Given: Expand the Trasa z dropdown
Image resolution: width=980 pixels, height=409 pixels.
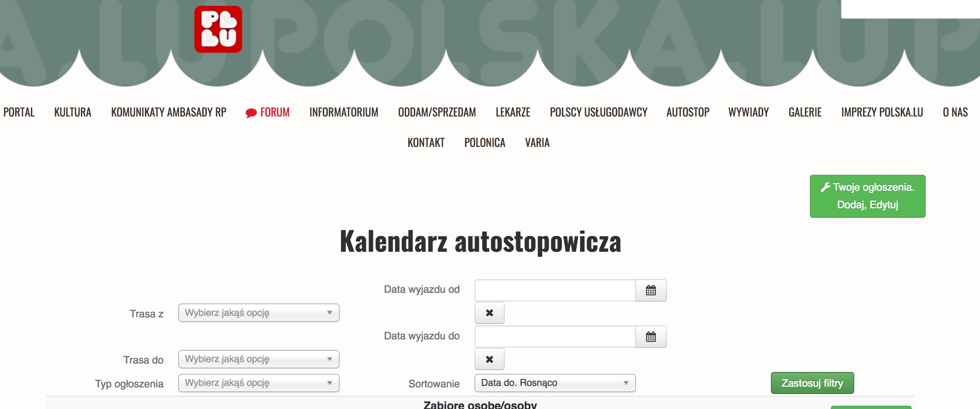Looking at the screenshot, I should (259, 313).
